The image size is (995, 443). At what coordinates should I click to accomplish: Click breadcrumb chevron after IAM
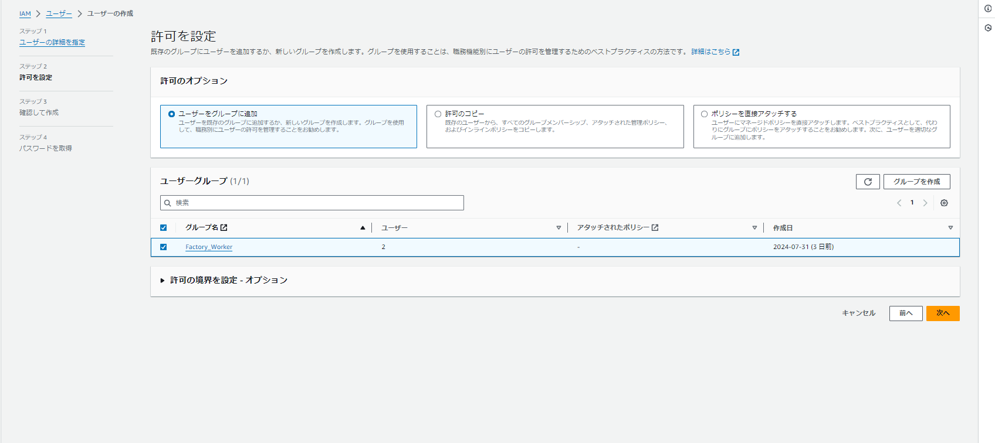pos(38,13)
